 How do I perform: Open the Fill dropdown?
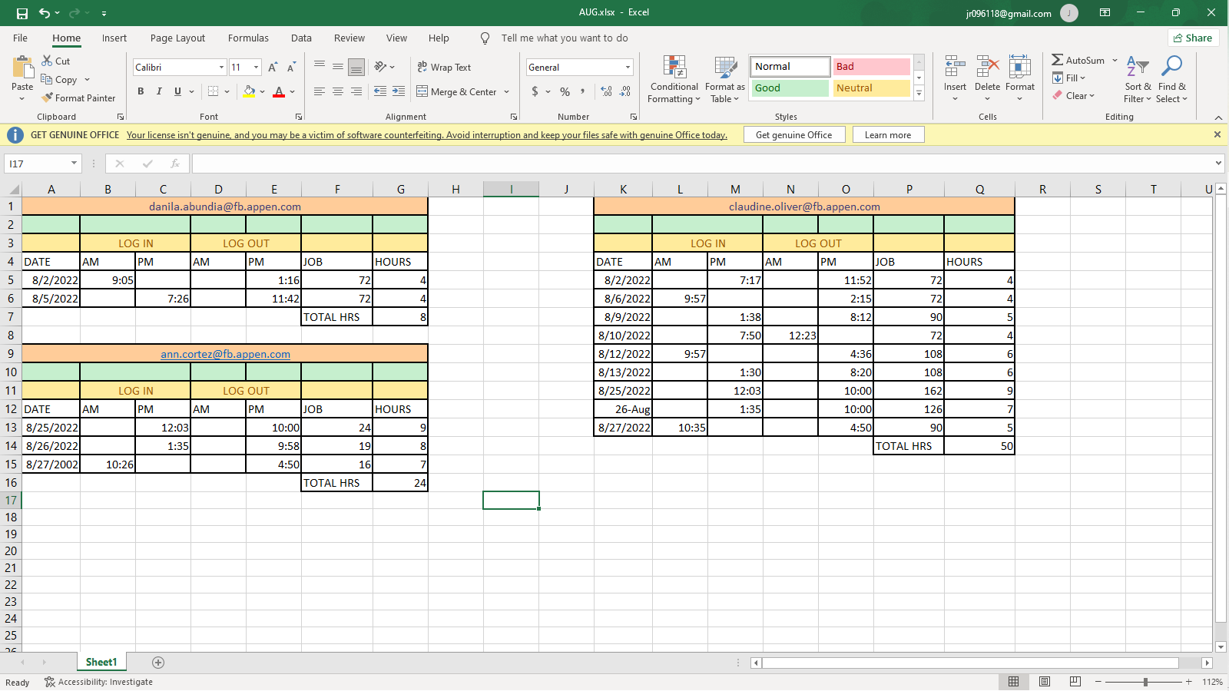pos(1069,78)
